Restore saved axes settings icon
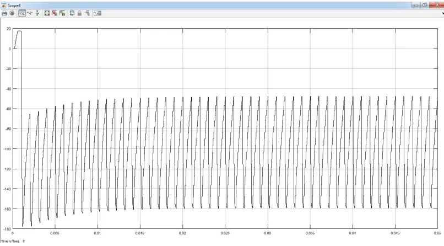444x246 pixels. 62,13
